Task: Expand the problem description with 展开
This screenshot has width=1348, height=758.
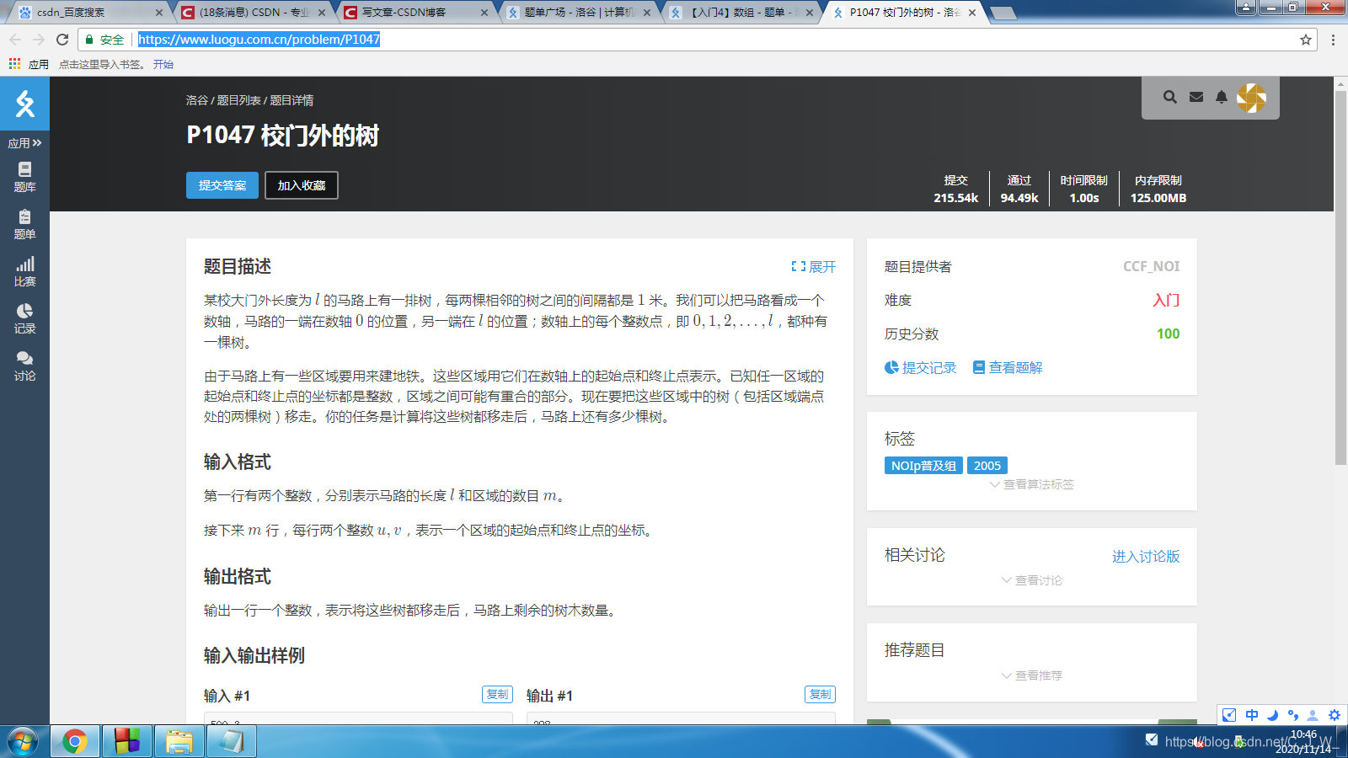Action: (813, 267)
